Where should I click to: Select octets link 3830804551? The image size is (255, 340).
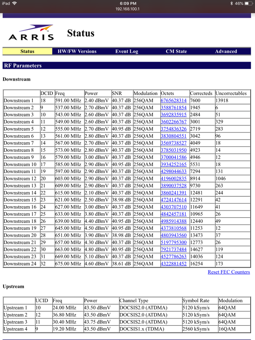[x=174, y=136]
